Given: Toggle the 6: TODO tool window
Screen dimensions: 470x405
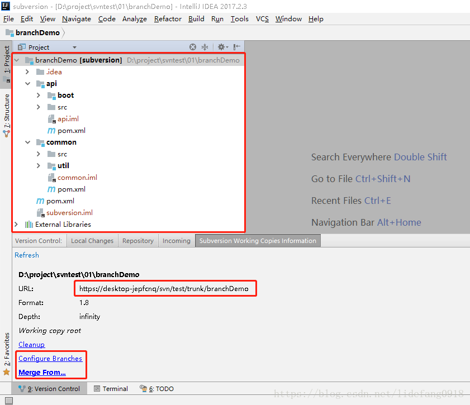Looking at the screenshot, I should [x=157, y=389].
